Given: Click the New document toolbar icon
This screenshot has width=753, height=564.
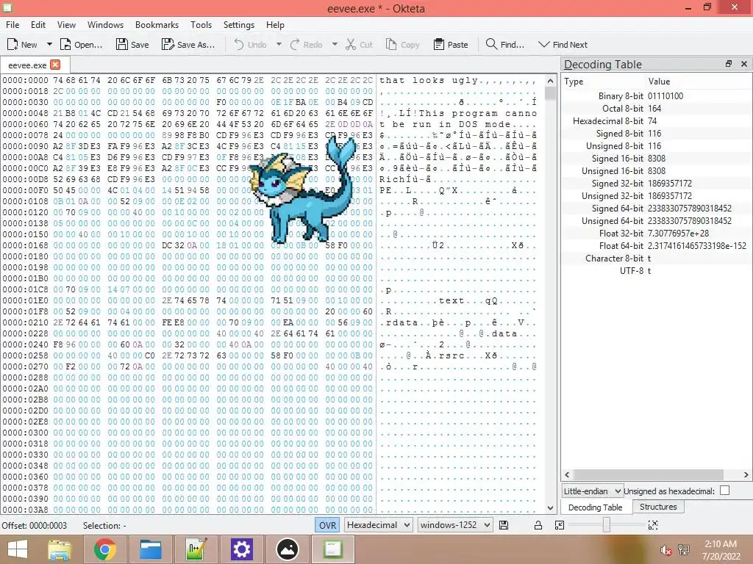Looking at the screenshot, I should [13, 45].
